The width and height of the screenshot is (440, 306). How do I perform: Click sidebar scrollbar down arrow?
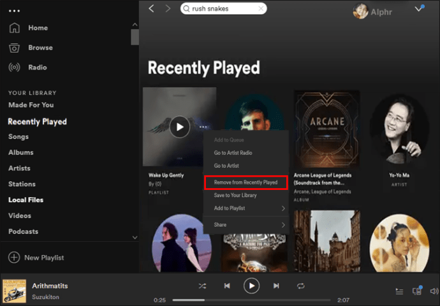click(135, 237)
